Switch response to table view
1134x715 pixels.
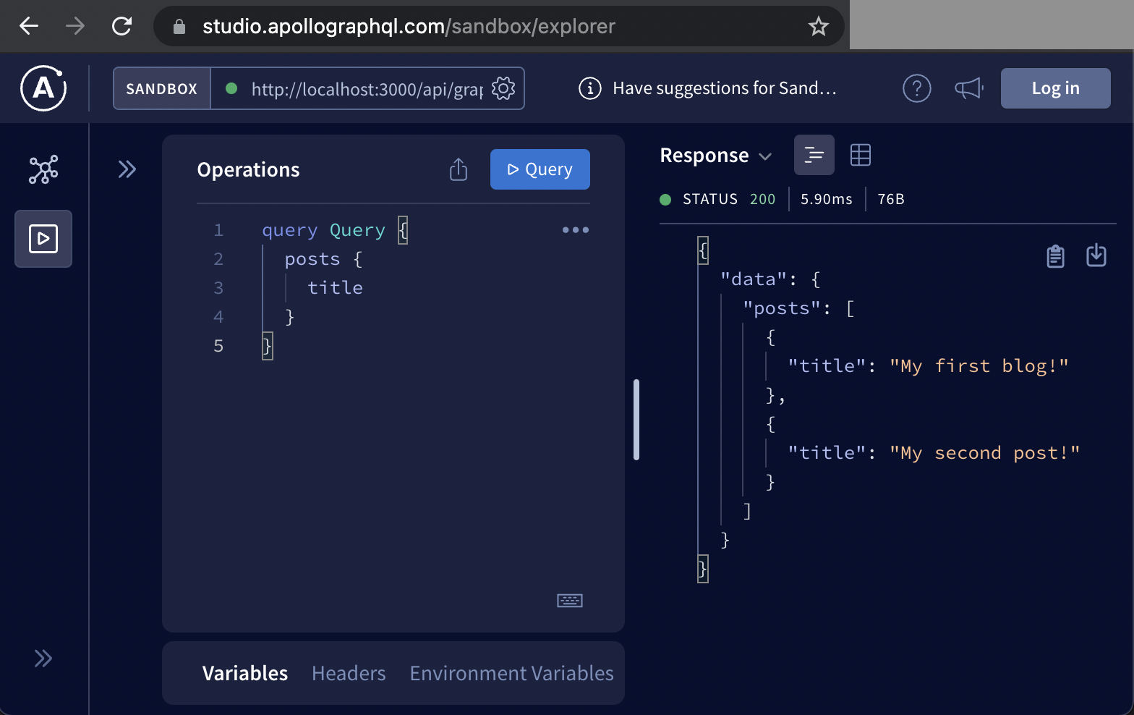(x=860, y=155)
